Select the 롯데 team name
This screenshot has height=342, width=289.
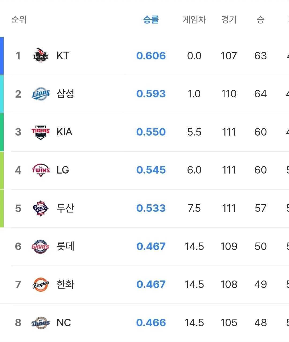coord(65,247)
